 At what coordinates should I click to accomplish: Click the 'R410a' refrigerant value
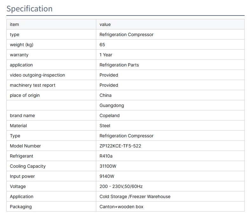point(106,156)
